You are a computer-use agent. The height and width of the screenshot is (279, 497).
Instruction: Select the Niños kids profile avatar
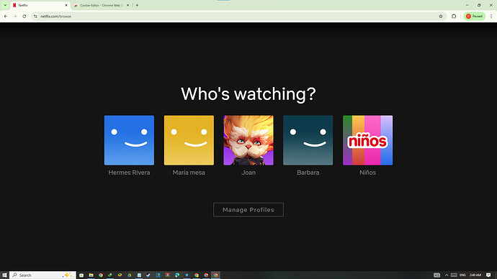pyautogui.click(x=367, y=140)
